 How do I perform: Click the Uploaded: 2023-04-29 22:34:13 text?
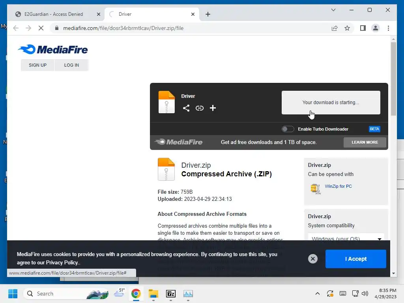click(195, 199)
